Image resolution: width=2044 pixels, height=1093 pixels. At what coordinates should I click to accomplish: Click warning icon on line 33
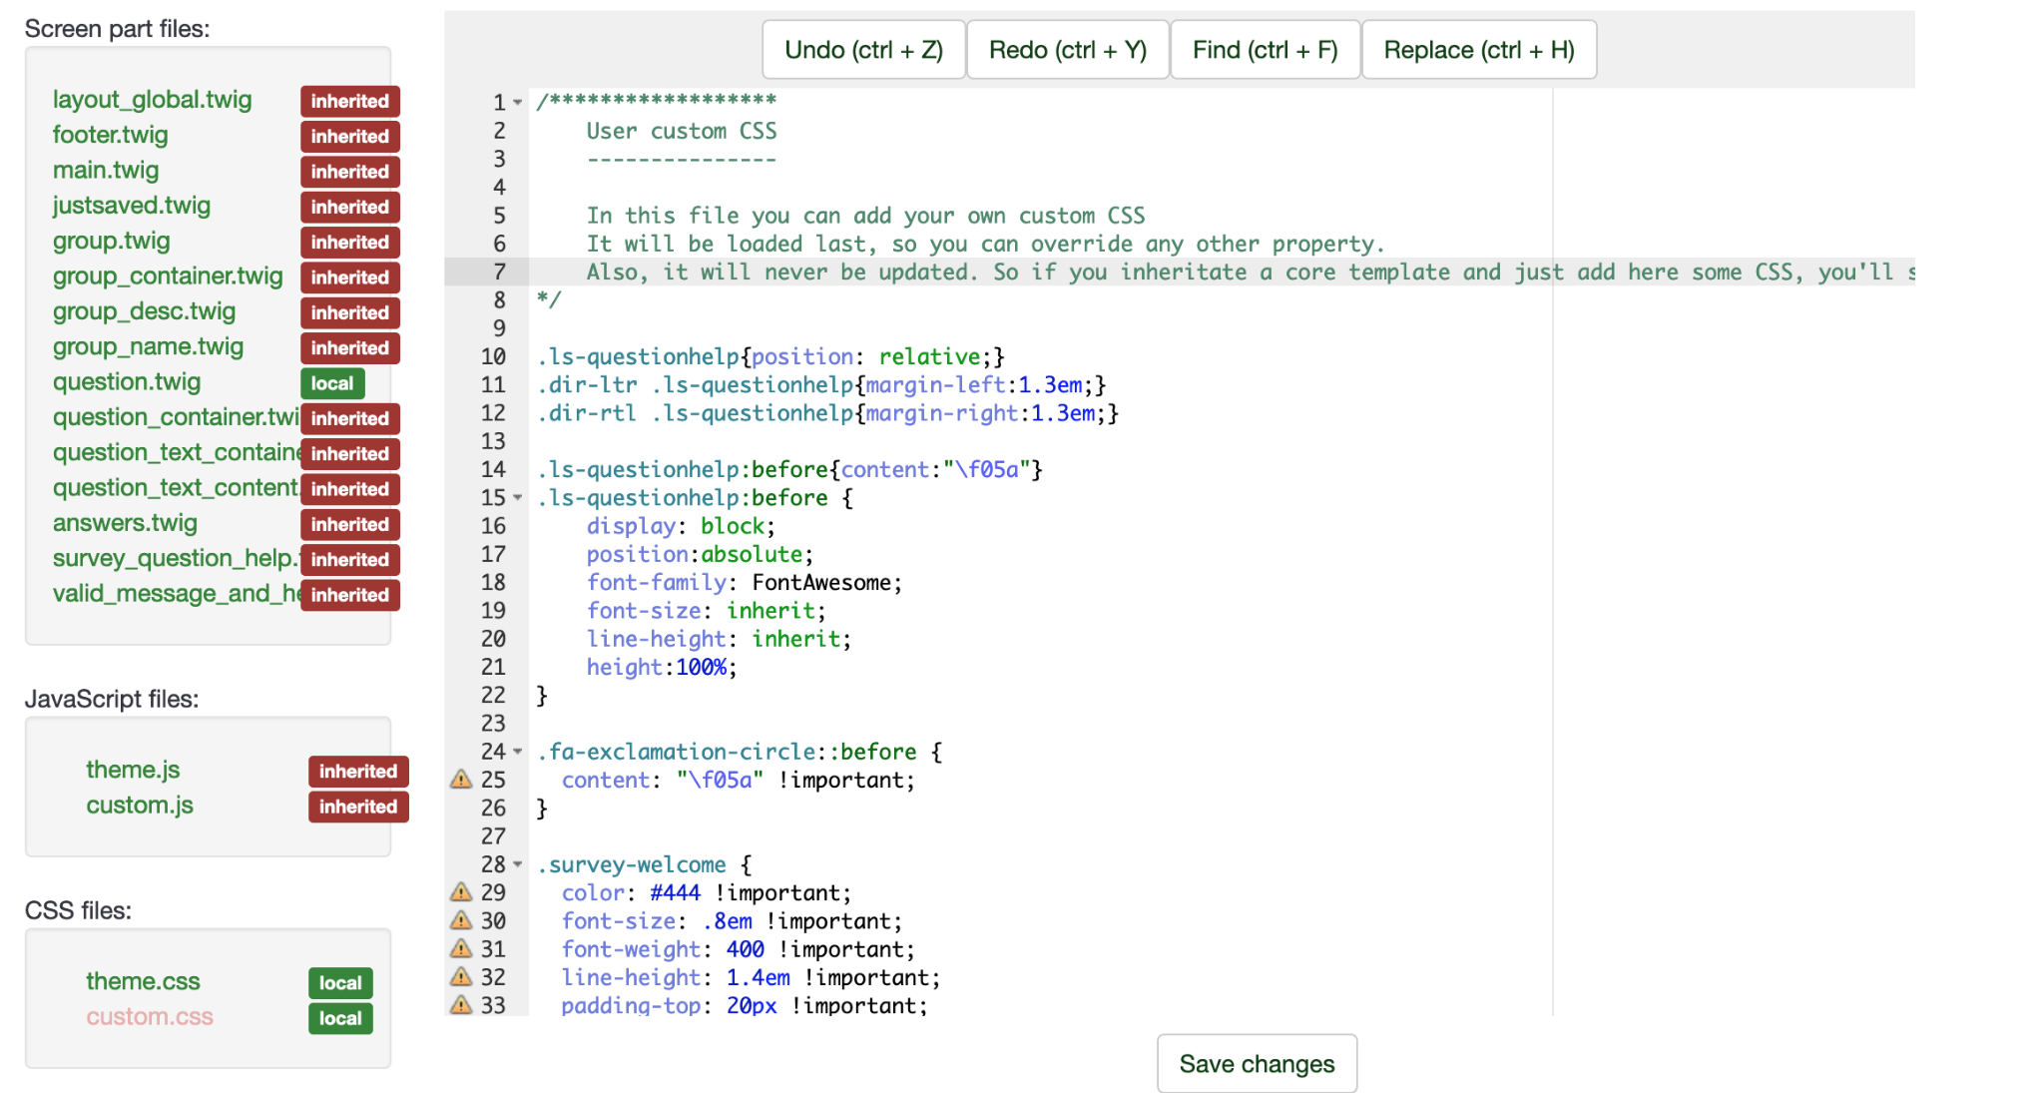click(461, 1004)
